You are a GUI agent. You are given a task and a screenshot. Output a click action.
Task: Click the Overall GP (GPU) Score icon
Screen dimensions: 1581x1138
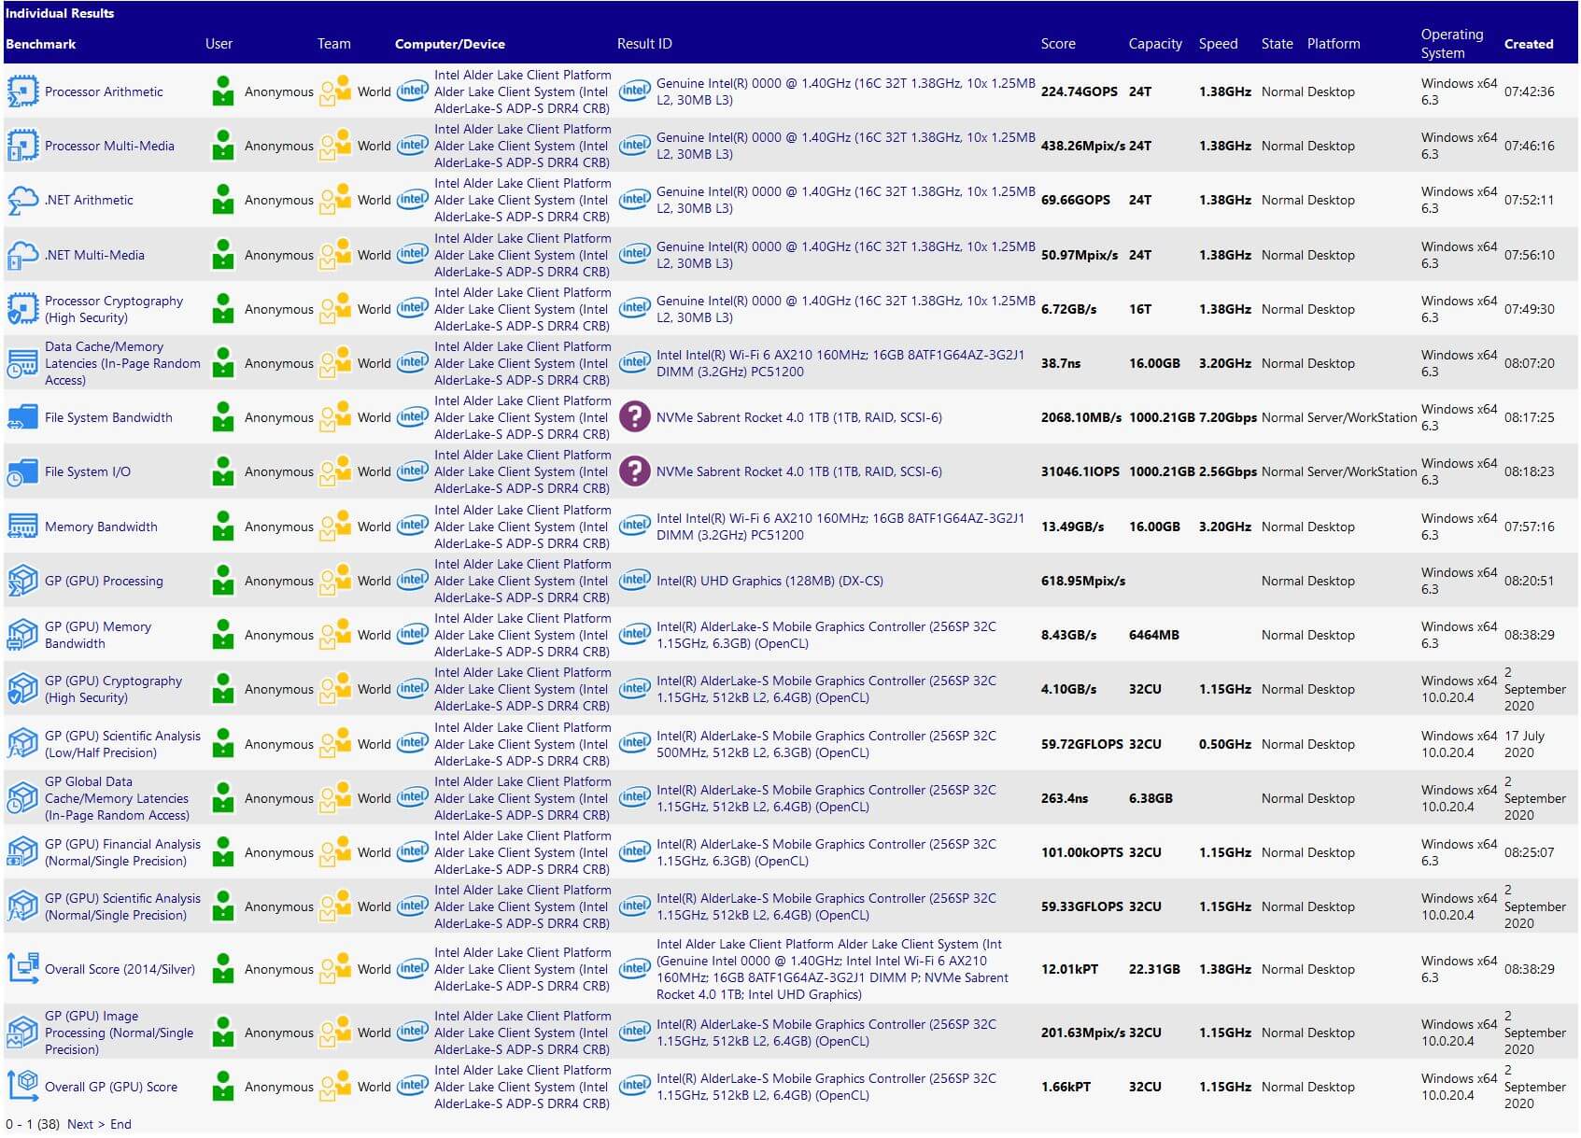pyautogui.click(x=22, y=1087)
